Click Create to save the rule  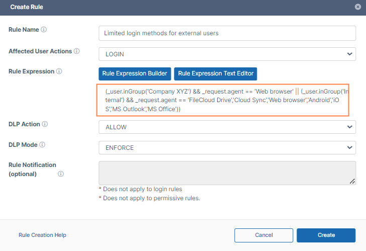click(x=326, y=235)
